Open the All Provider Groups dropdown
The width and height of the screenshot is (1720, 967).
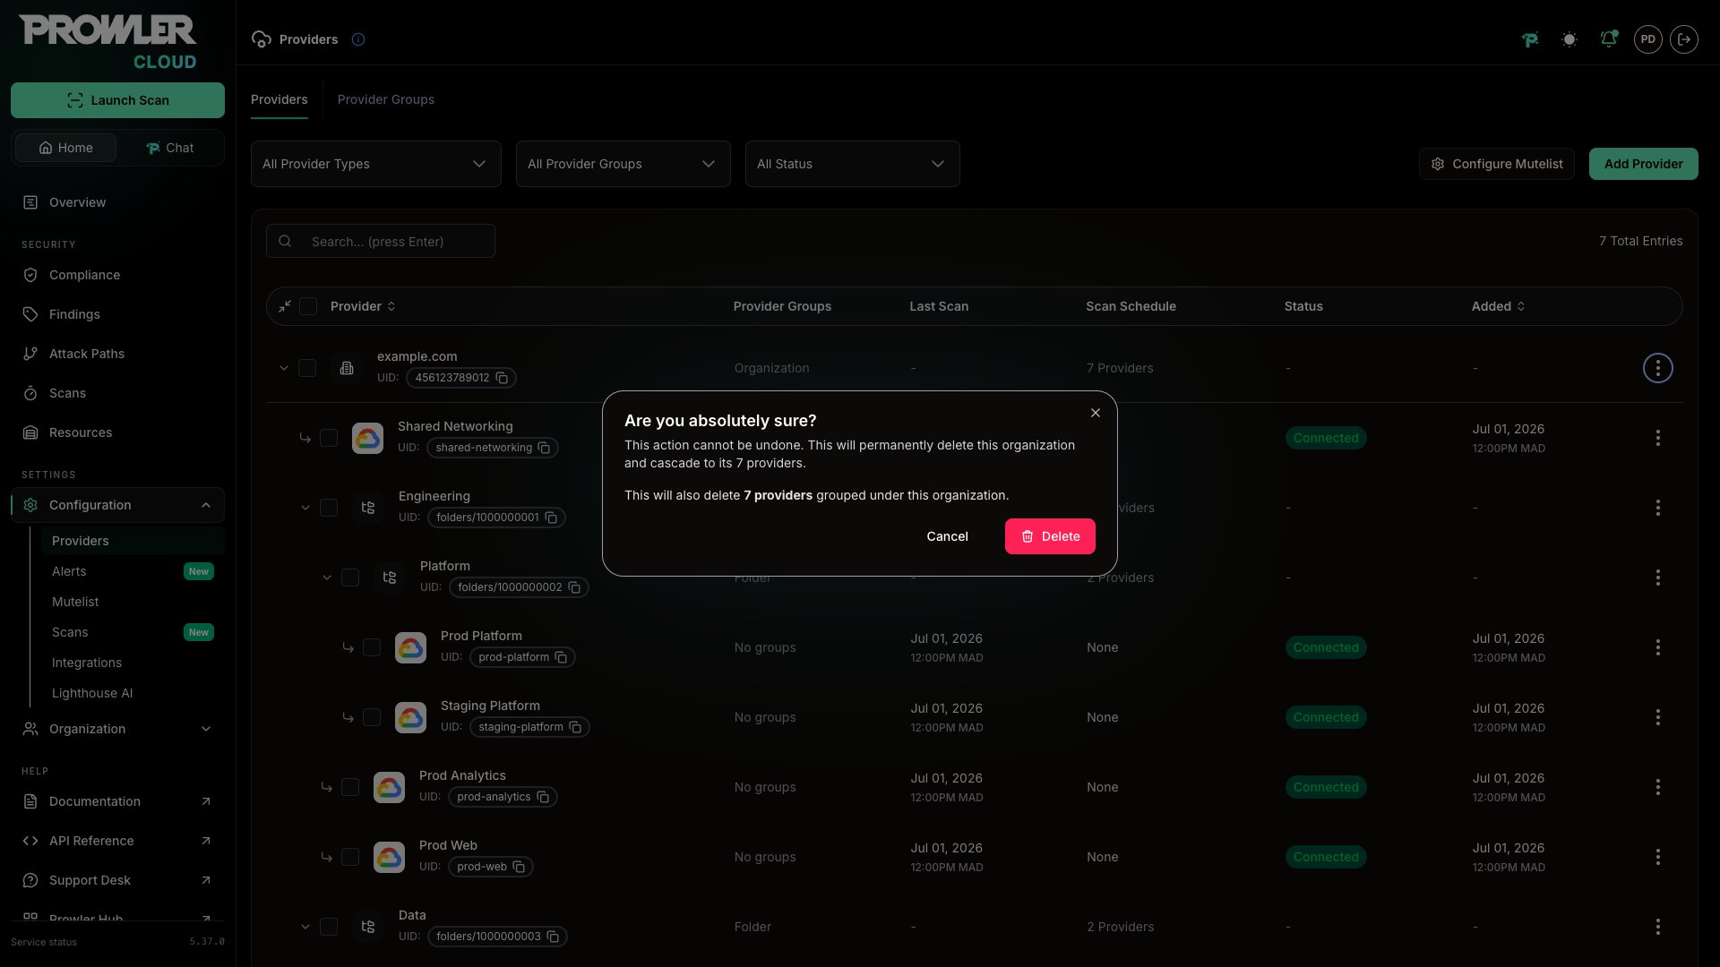[x=623, y=164]
